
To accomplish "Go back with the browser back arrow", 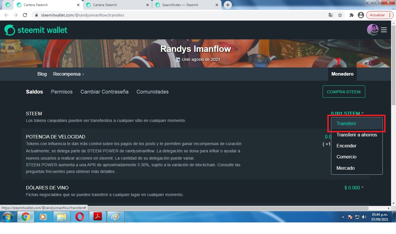I will (x=6, y=15).
